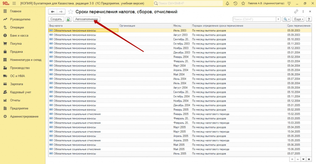Open ОС и НМА section
Viewport: 316px width, 164px height.
tap(17, 76)
